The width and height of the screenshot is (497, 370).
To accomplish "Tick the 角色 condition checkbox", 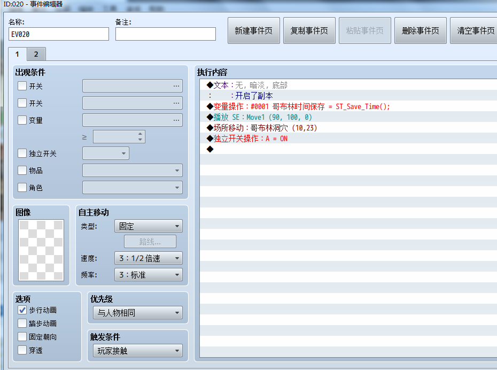I will point(22,188).
